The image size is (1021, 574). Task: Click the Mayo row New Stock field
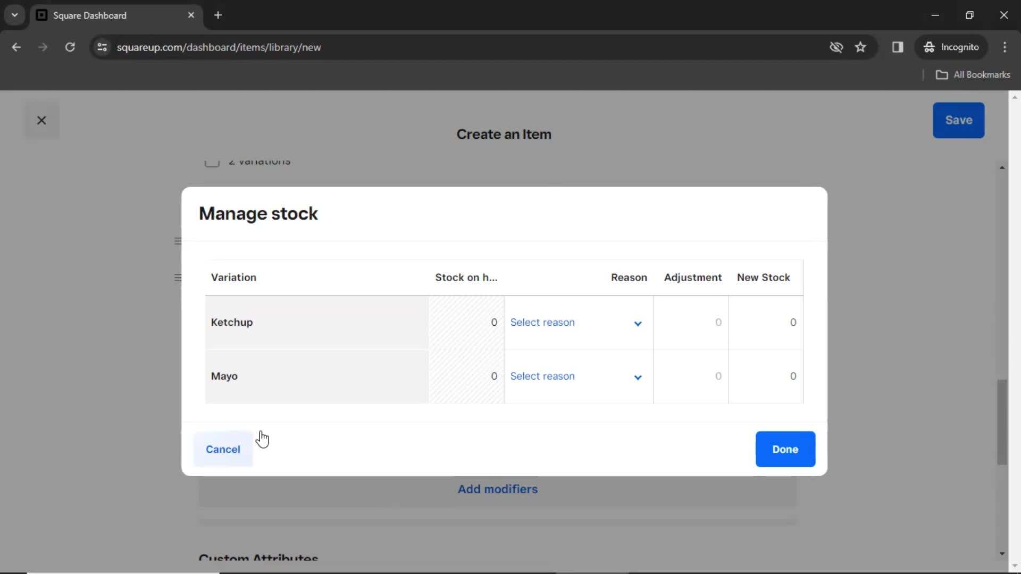click(766, 376)
